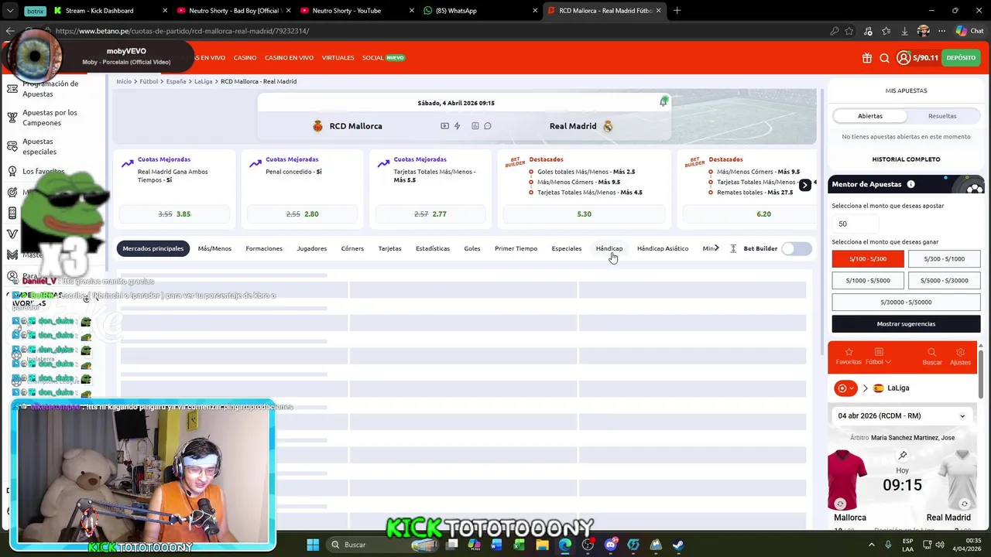The height and width of the screenshot is (557, 991).
Task: Switch to Abiertas bets
Action: 869,116
